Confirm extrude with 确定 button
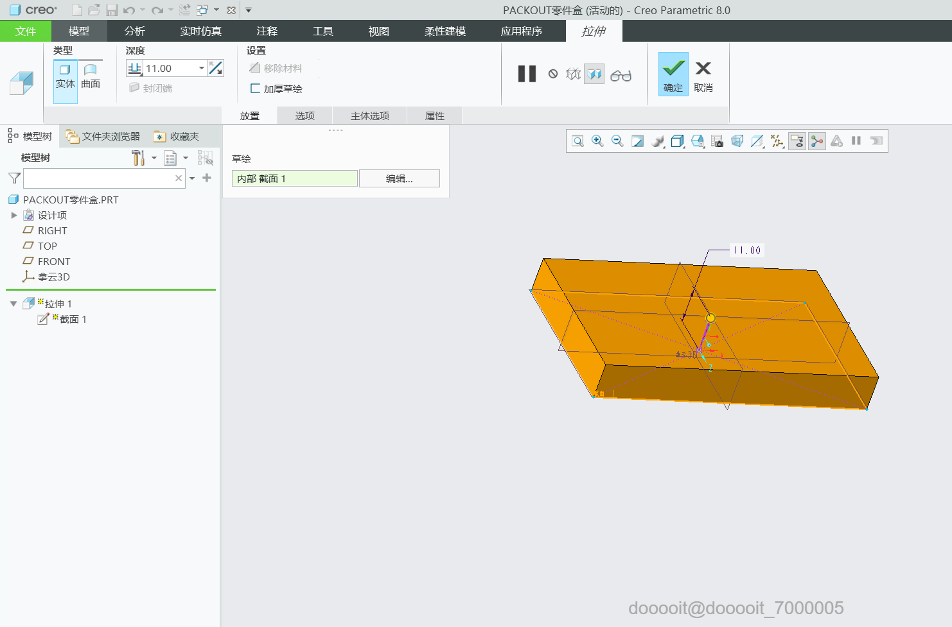Viewport: 952px width, 627px height. coord(673,74)
